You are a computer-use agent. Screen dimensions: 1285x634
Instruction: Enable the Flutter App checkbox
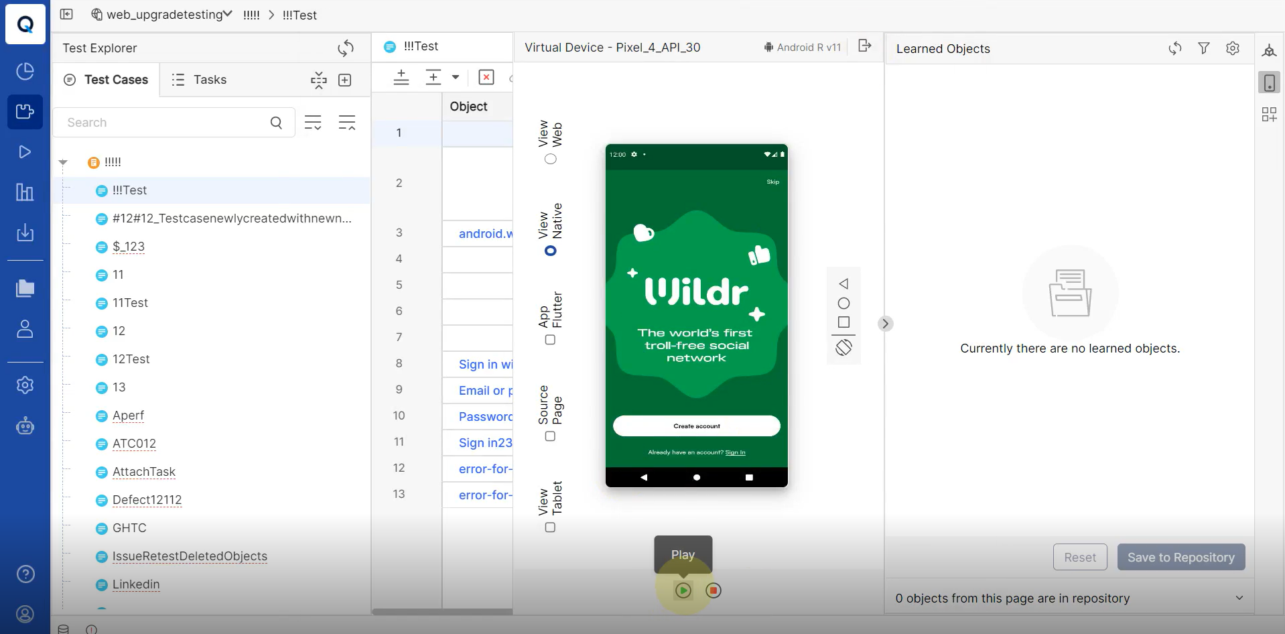coord(550,340)
